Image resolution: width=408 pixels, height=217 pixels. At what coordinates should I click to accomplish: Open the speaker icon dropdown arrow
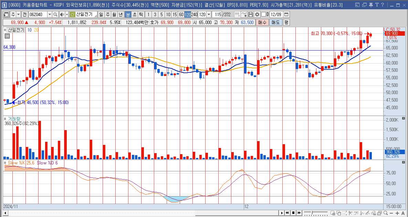tap(67, 14)
